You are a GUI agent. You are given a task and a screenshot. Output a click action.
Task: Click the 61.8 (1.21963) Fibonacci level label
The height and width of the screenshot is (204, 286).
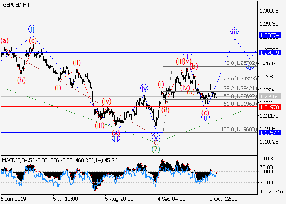[x=241, y=104]
